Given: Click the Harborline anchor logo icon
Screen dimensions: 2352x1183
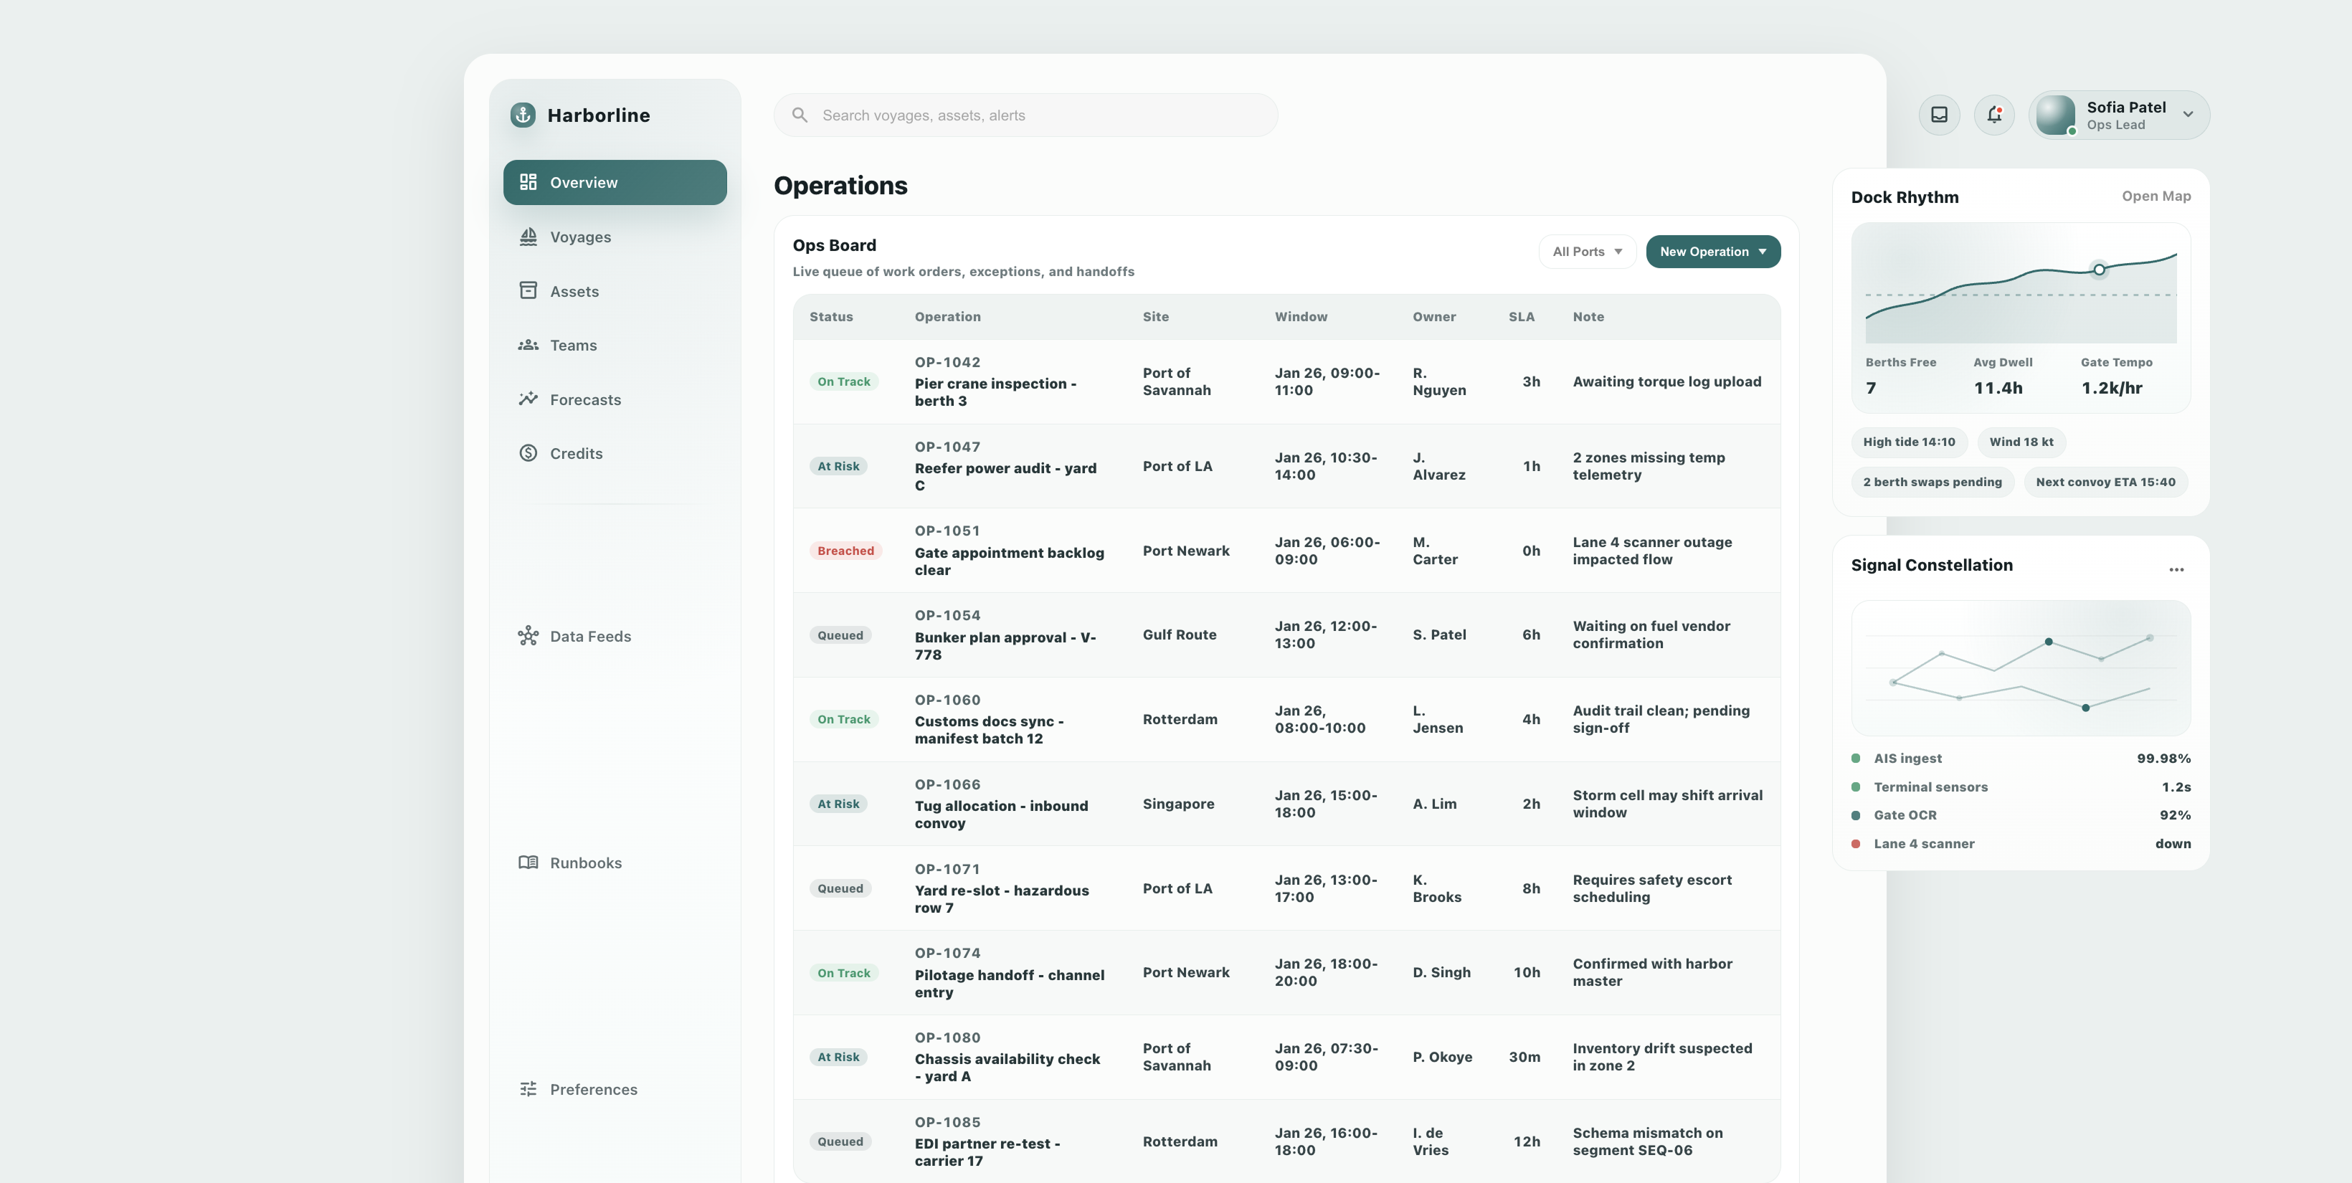Looking at the screenshot, I should tap(522, 115).
